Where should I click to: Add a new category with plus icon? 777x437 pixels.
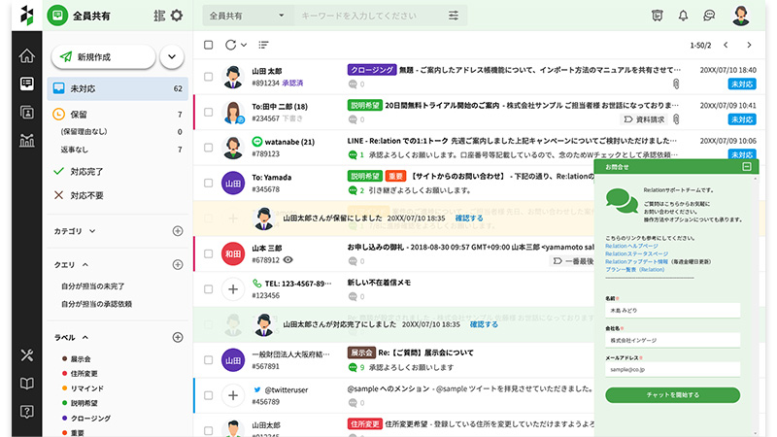click(178, 231)
